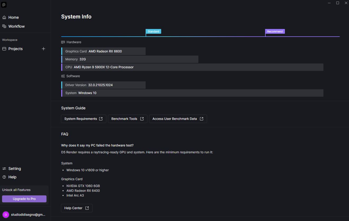
Task: Select the System Windows 10 row
Action: 192,93
